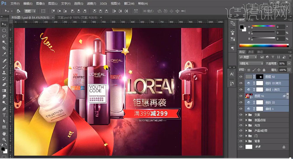Select the Horizontal Type tool

pos(4,115)
